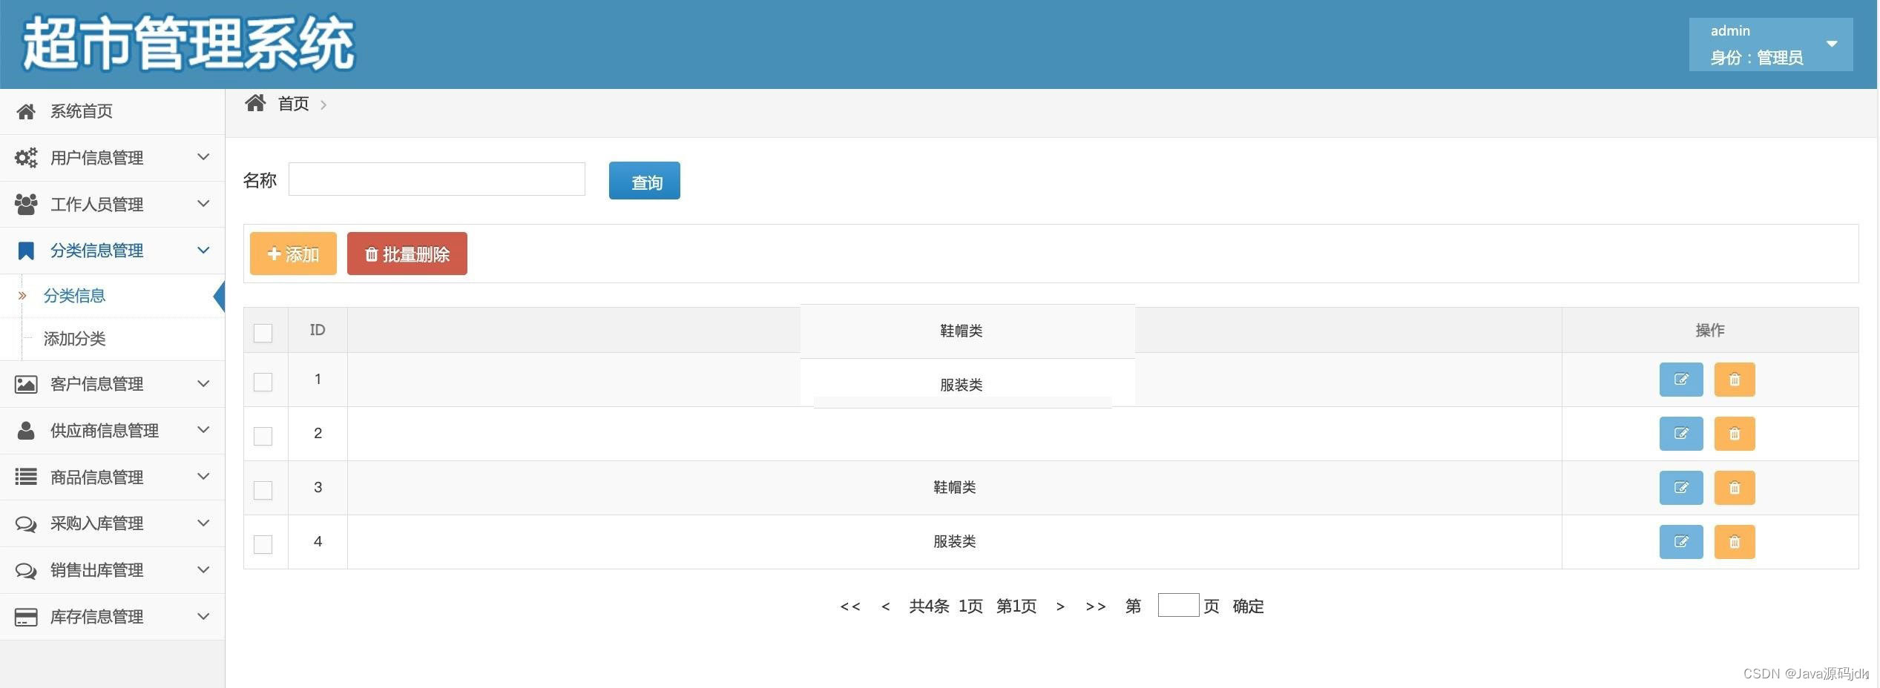Expand the 工作人员管理 chevron
The image size is (1880, 688).
click(x=203, y=203)
